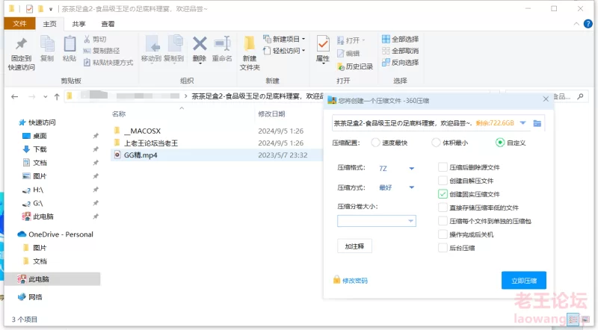Uncheck the 创建固实压缩文件 checkbox

(x=443, y=194)
